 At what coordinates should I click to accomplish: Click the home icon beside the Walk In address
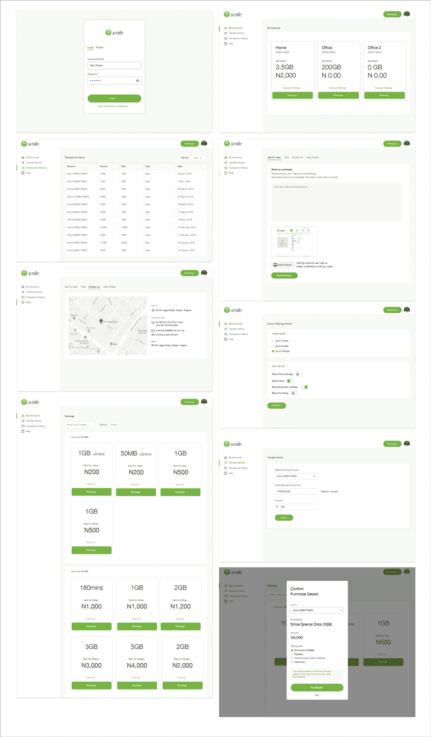(x=153, y=311)
